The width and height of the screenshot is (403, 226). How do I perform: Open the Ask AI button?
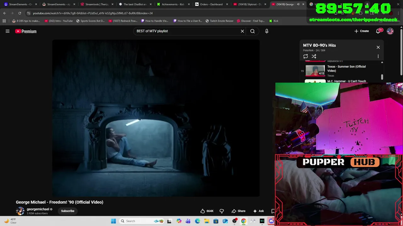point(258,211)
